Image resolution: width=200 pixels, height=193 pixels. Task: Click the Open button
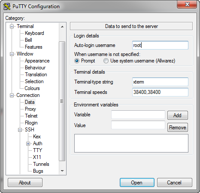point(137,183)
